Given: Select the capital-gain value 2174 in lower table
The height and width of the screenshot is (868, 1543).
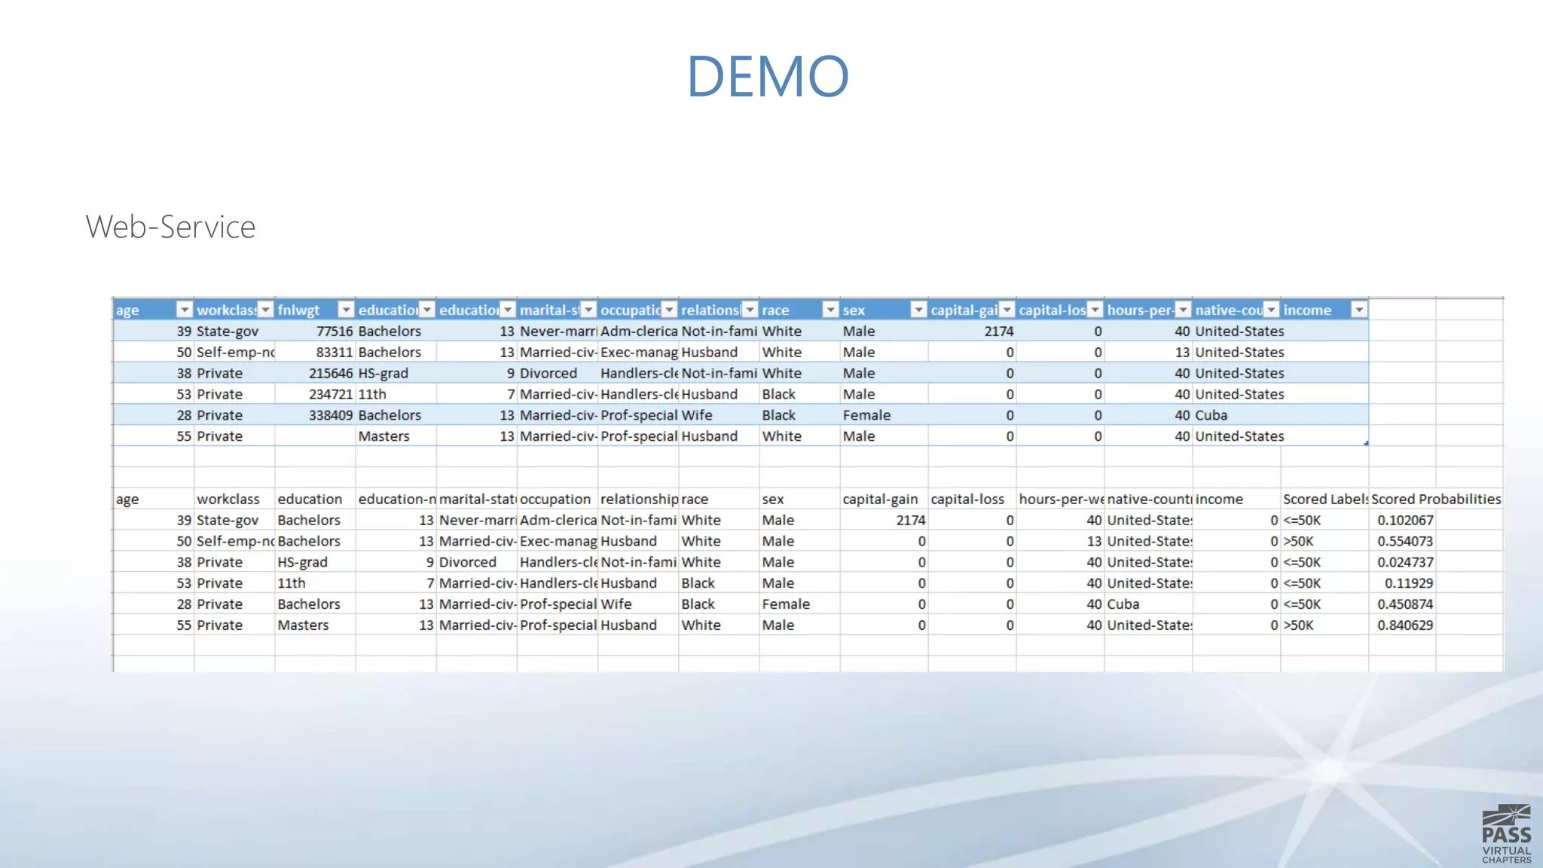Looking at the screenshot, I should click(884, 520).
